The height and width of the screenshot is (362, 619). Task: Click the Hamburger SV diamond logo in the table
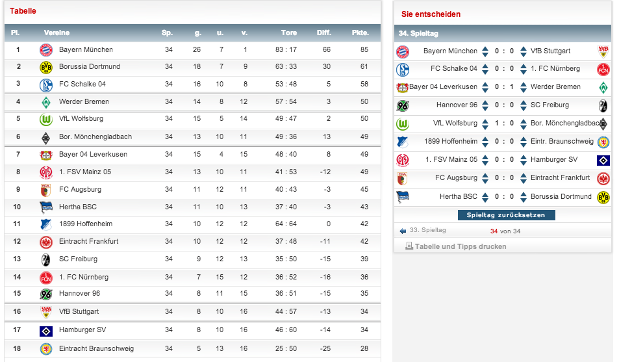[46, 331]
